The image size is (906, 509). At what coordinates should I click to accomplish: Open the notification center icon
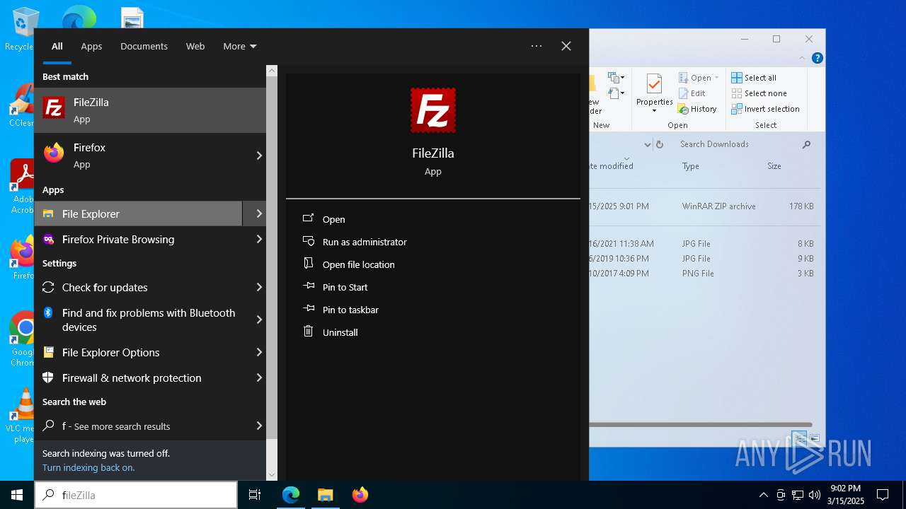(x=883, y=495)
